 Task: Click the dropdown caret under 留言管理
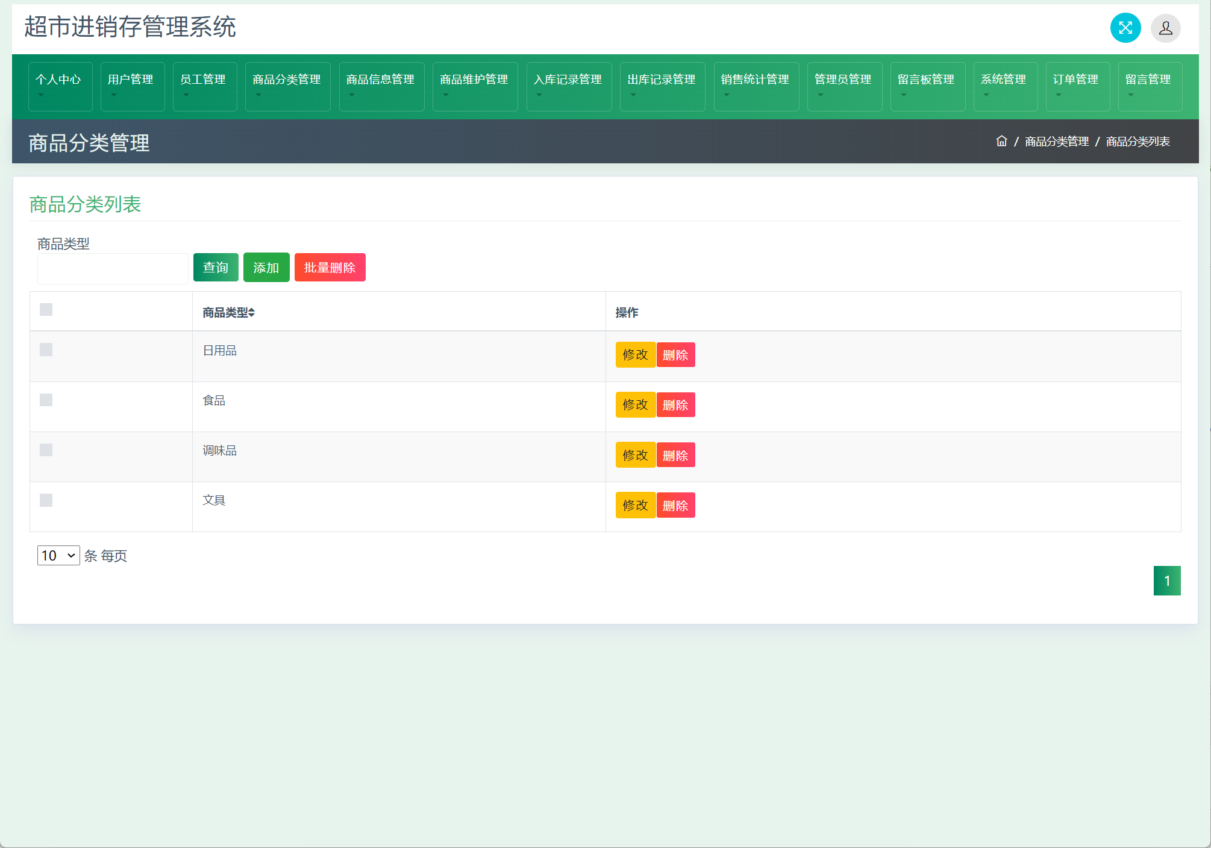[1131, 95]
